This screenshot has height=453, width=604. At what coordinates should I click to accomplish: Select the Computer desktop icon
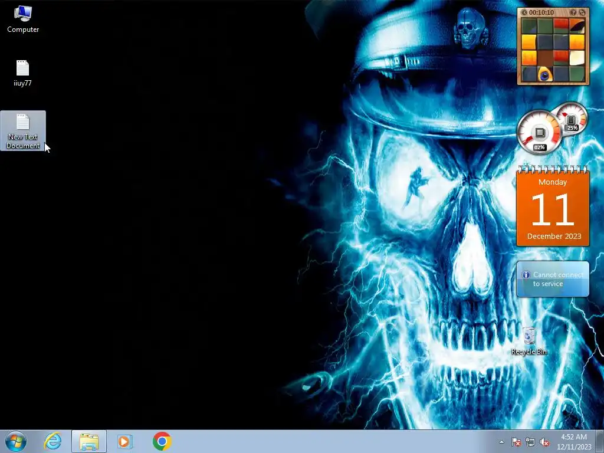coord(23,19)
